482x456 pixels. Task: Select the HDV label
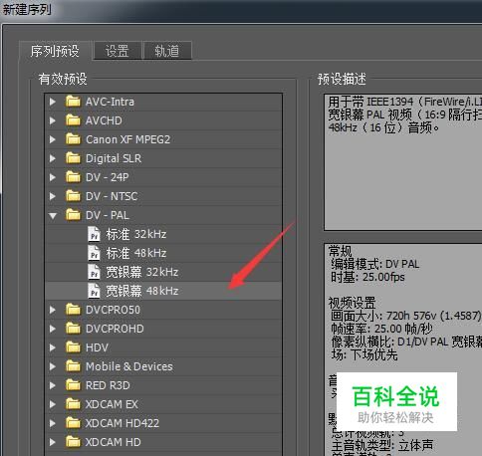tap(97, 347)
